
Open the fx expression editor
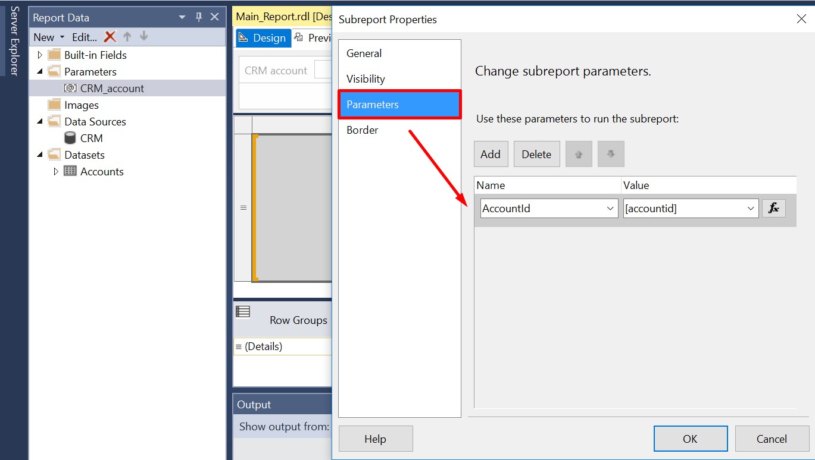[774, 209]
